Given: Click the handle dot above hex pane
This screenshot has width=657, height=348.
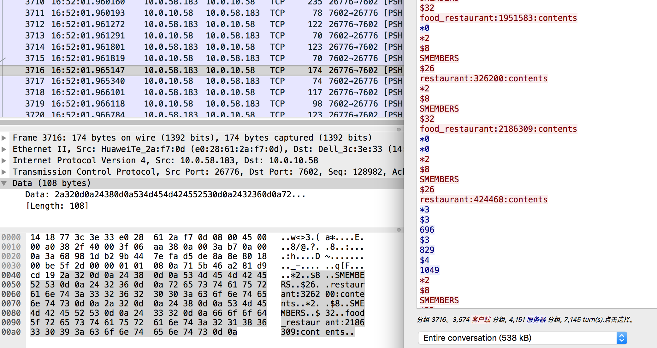Looking at the screenshot, I should [399, 230].
